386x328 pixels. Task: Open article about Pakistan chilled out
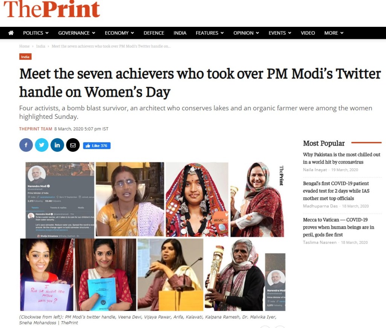tap(342, 158)
